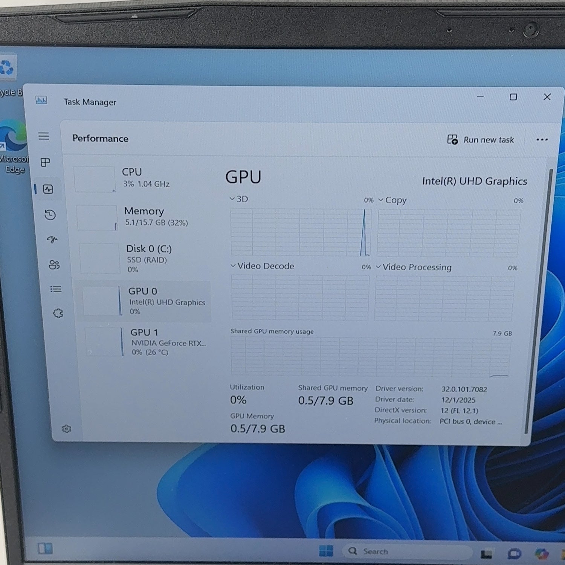Click the Performance page title

point(100,139)
